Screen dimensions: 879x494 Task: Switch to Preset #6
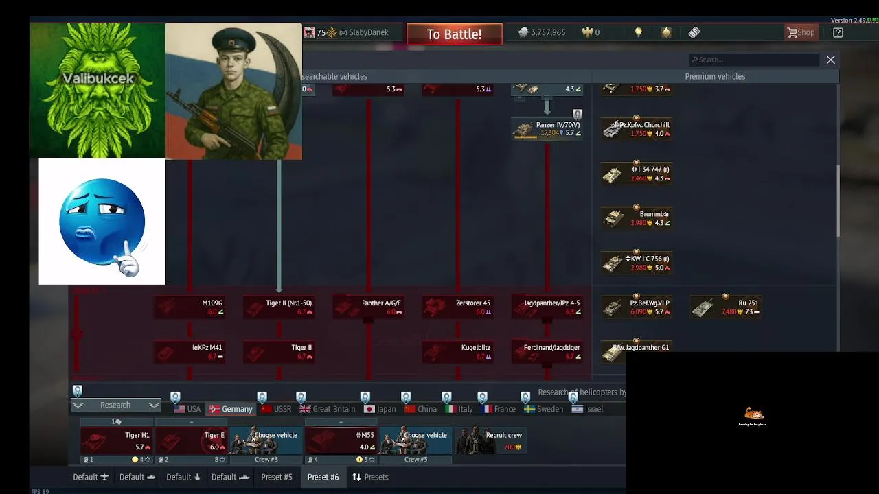323,477
